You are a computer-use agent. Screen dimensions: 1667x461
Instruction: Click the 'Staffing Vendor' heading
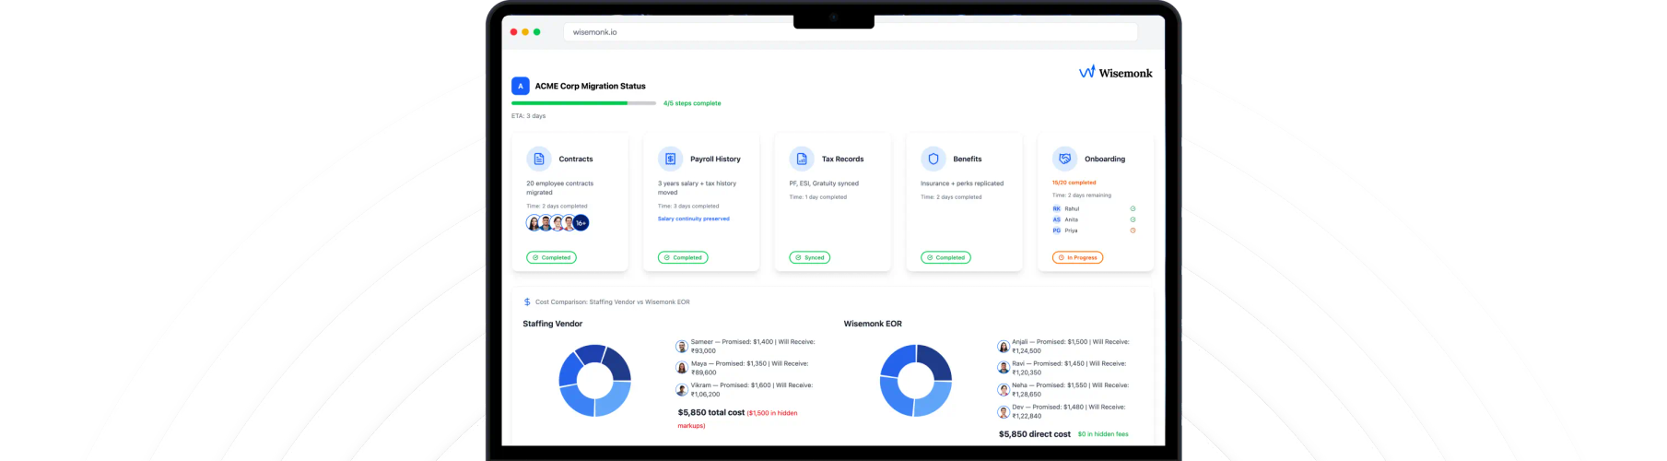553,324
